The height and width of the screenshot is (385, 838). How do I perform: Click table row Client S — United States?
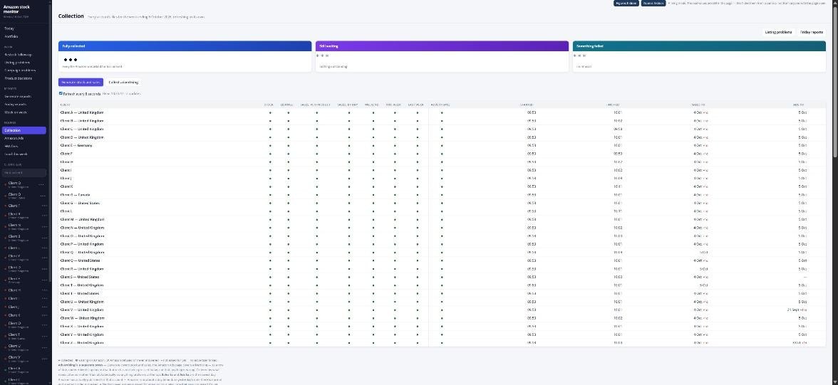click(x=442, y=277)
